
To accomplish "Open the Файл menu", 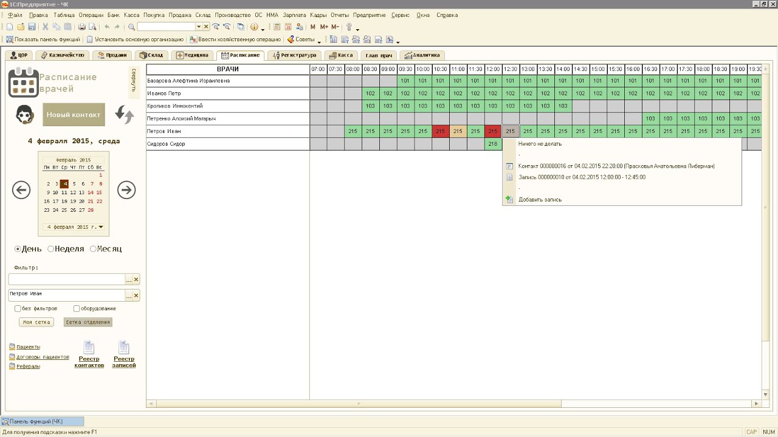I will coord(15,15).
